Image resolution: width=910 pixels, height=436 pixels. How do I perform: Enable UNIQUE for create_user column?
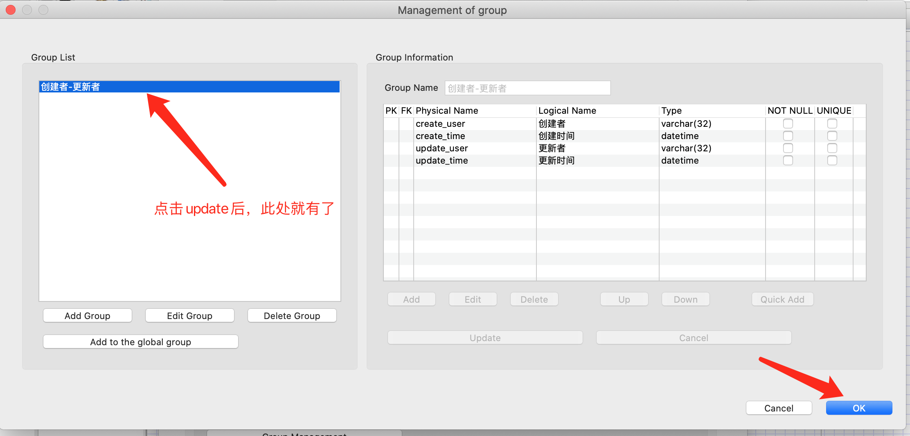click(832, 124)
